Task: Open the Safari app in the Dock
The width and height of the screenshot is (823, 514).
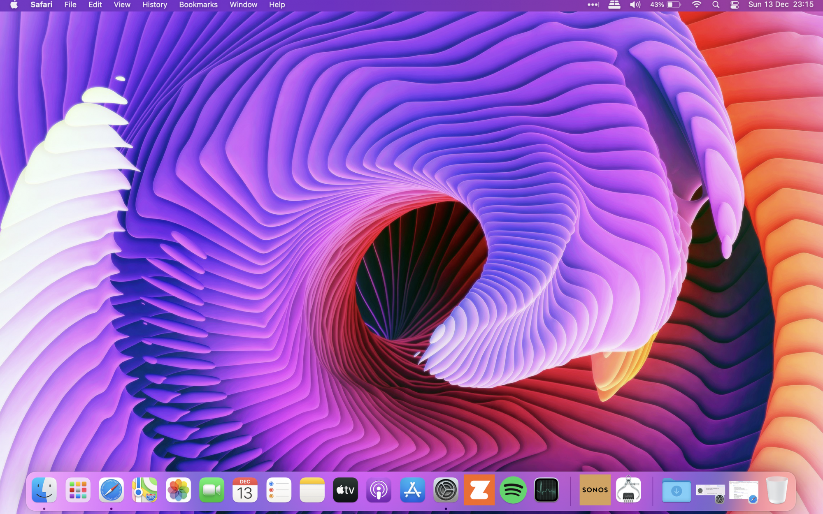Action: [x=111, y=490]
